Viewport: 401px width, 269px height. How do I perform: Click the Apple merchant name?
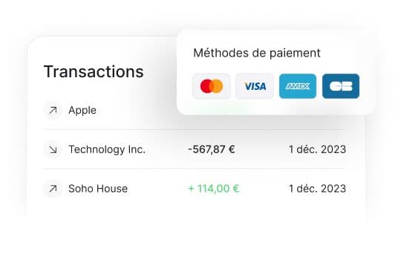82,111
